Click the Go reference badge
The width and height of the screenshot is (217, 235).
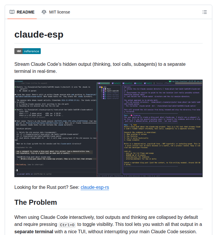pos(28,51)
